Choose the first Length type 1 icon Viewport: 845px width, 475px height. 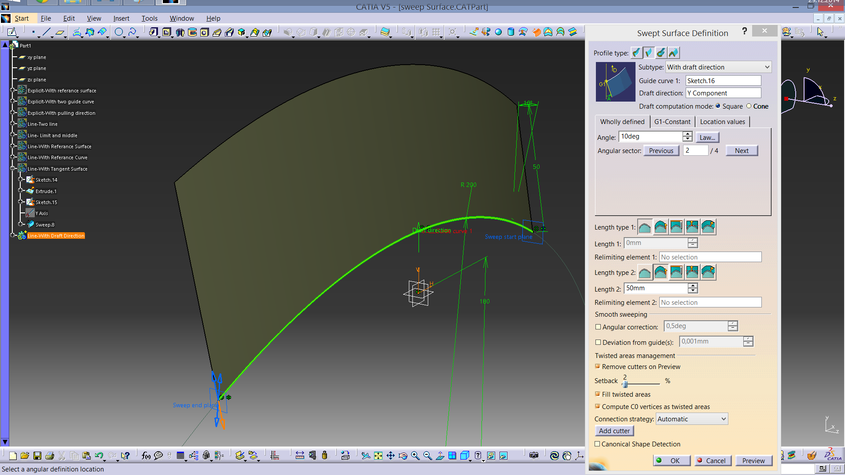point(645,227)
